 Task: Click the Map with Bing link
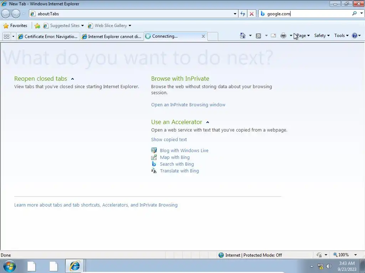pyautogui.click(x=175, y=157)
